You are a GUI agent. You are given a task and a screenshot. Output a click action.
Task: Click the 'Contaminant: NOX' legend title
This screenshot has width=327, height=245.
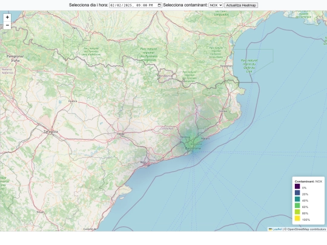click(308, 181)
